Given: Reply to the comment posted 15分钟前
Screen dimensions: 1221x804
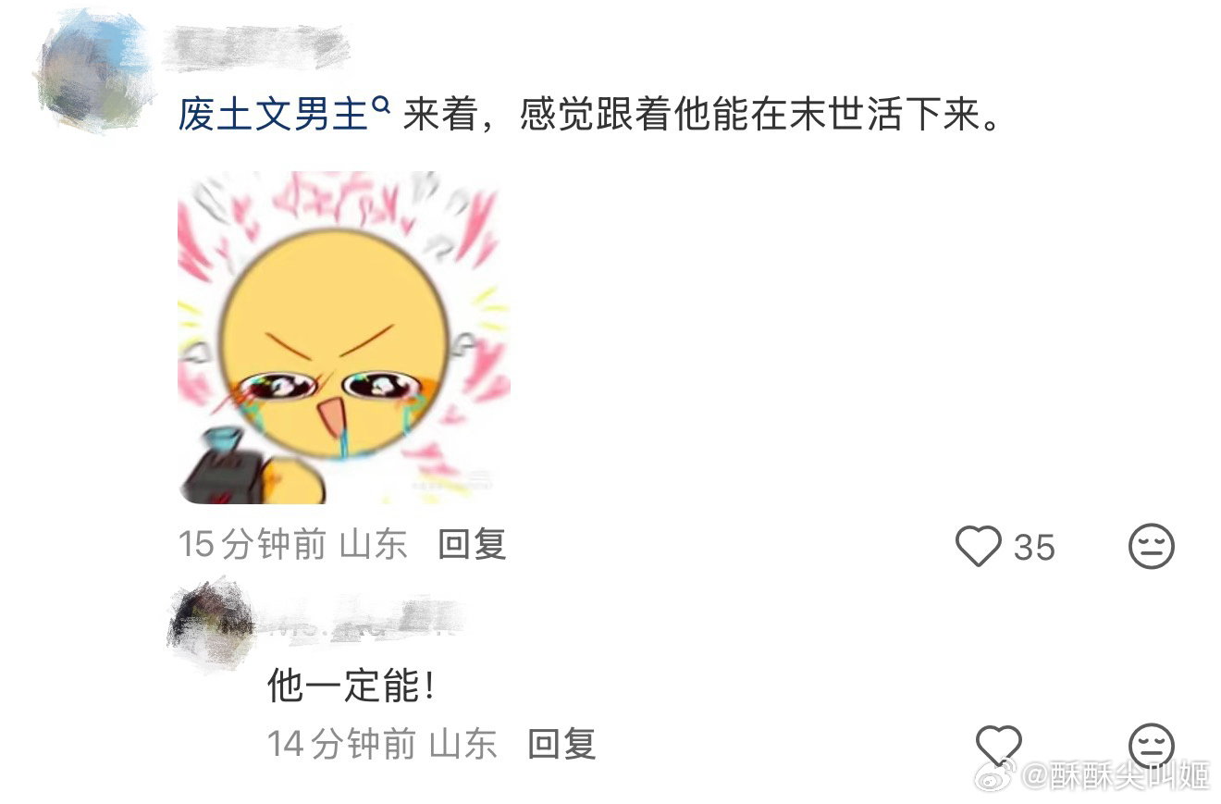Looking at the screenshot, I should click(472, 544).
